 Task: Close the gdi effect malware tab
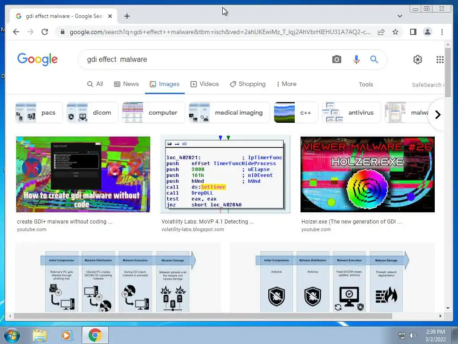pyautogui.click(x=110, y=16)
